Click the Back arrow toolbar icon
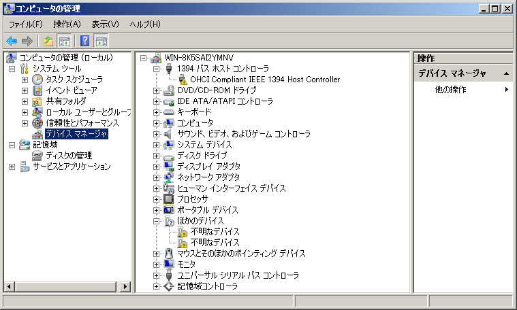This screenshot has width=517, height=310. [12, 41]
